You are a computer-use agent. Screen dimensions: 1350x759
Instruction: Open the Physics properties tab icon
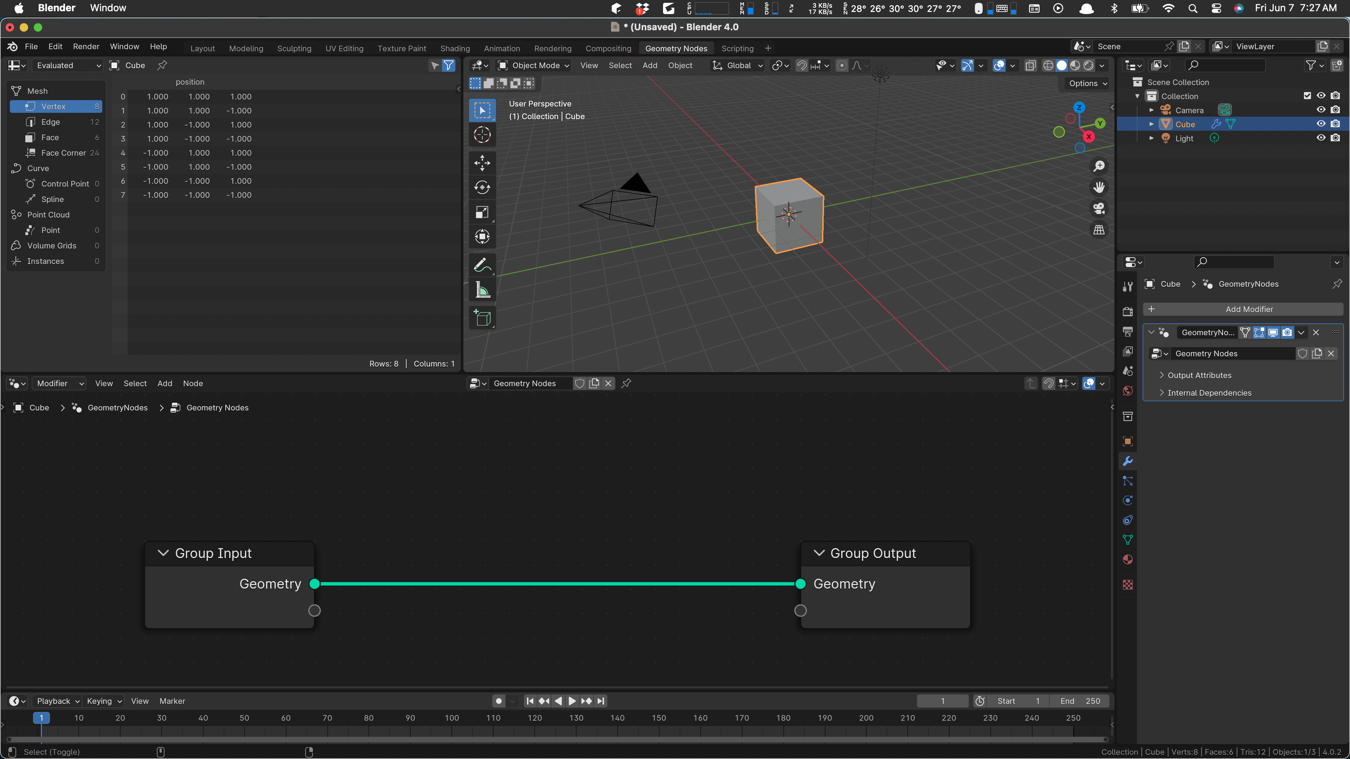pyautogui.click(x=1128, y=500)
